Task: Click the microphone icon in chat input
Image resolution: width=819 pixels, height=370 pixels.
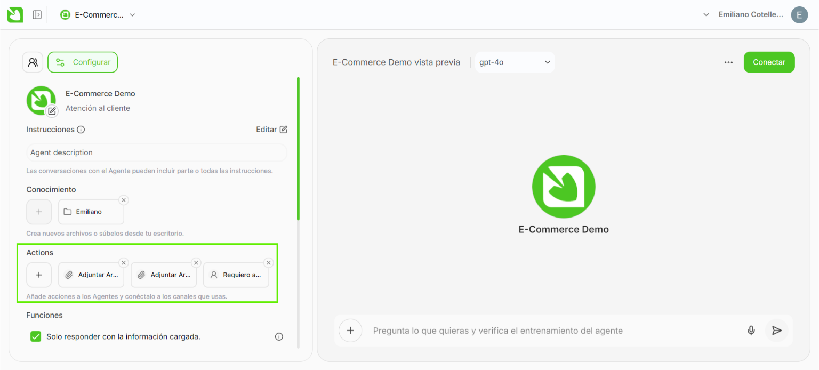Action: (751, 331)
